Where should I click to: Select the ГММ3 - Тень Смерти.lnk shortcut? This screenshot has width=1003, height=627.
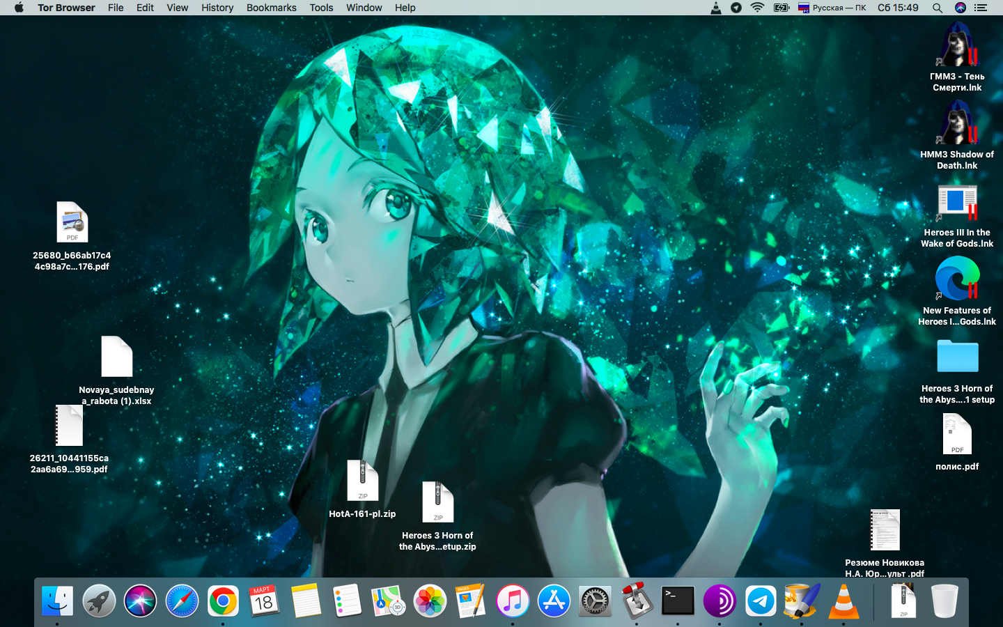tap(957, 57)
